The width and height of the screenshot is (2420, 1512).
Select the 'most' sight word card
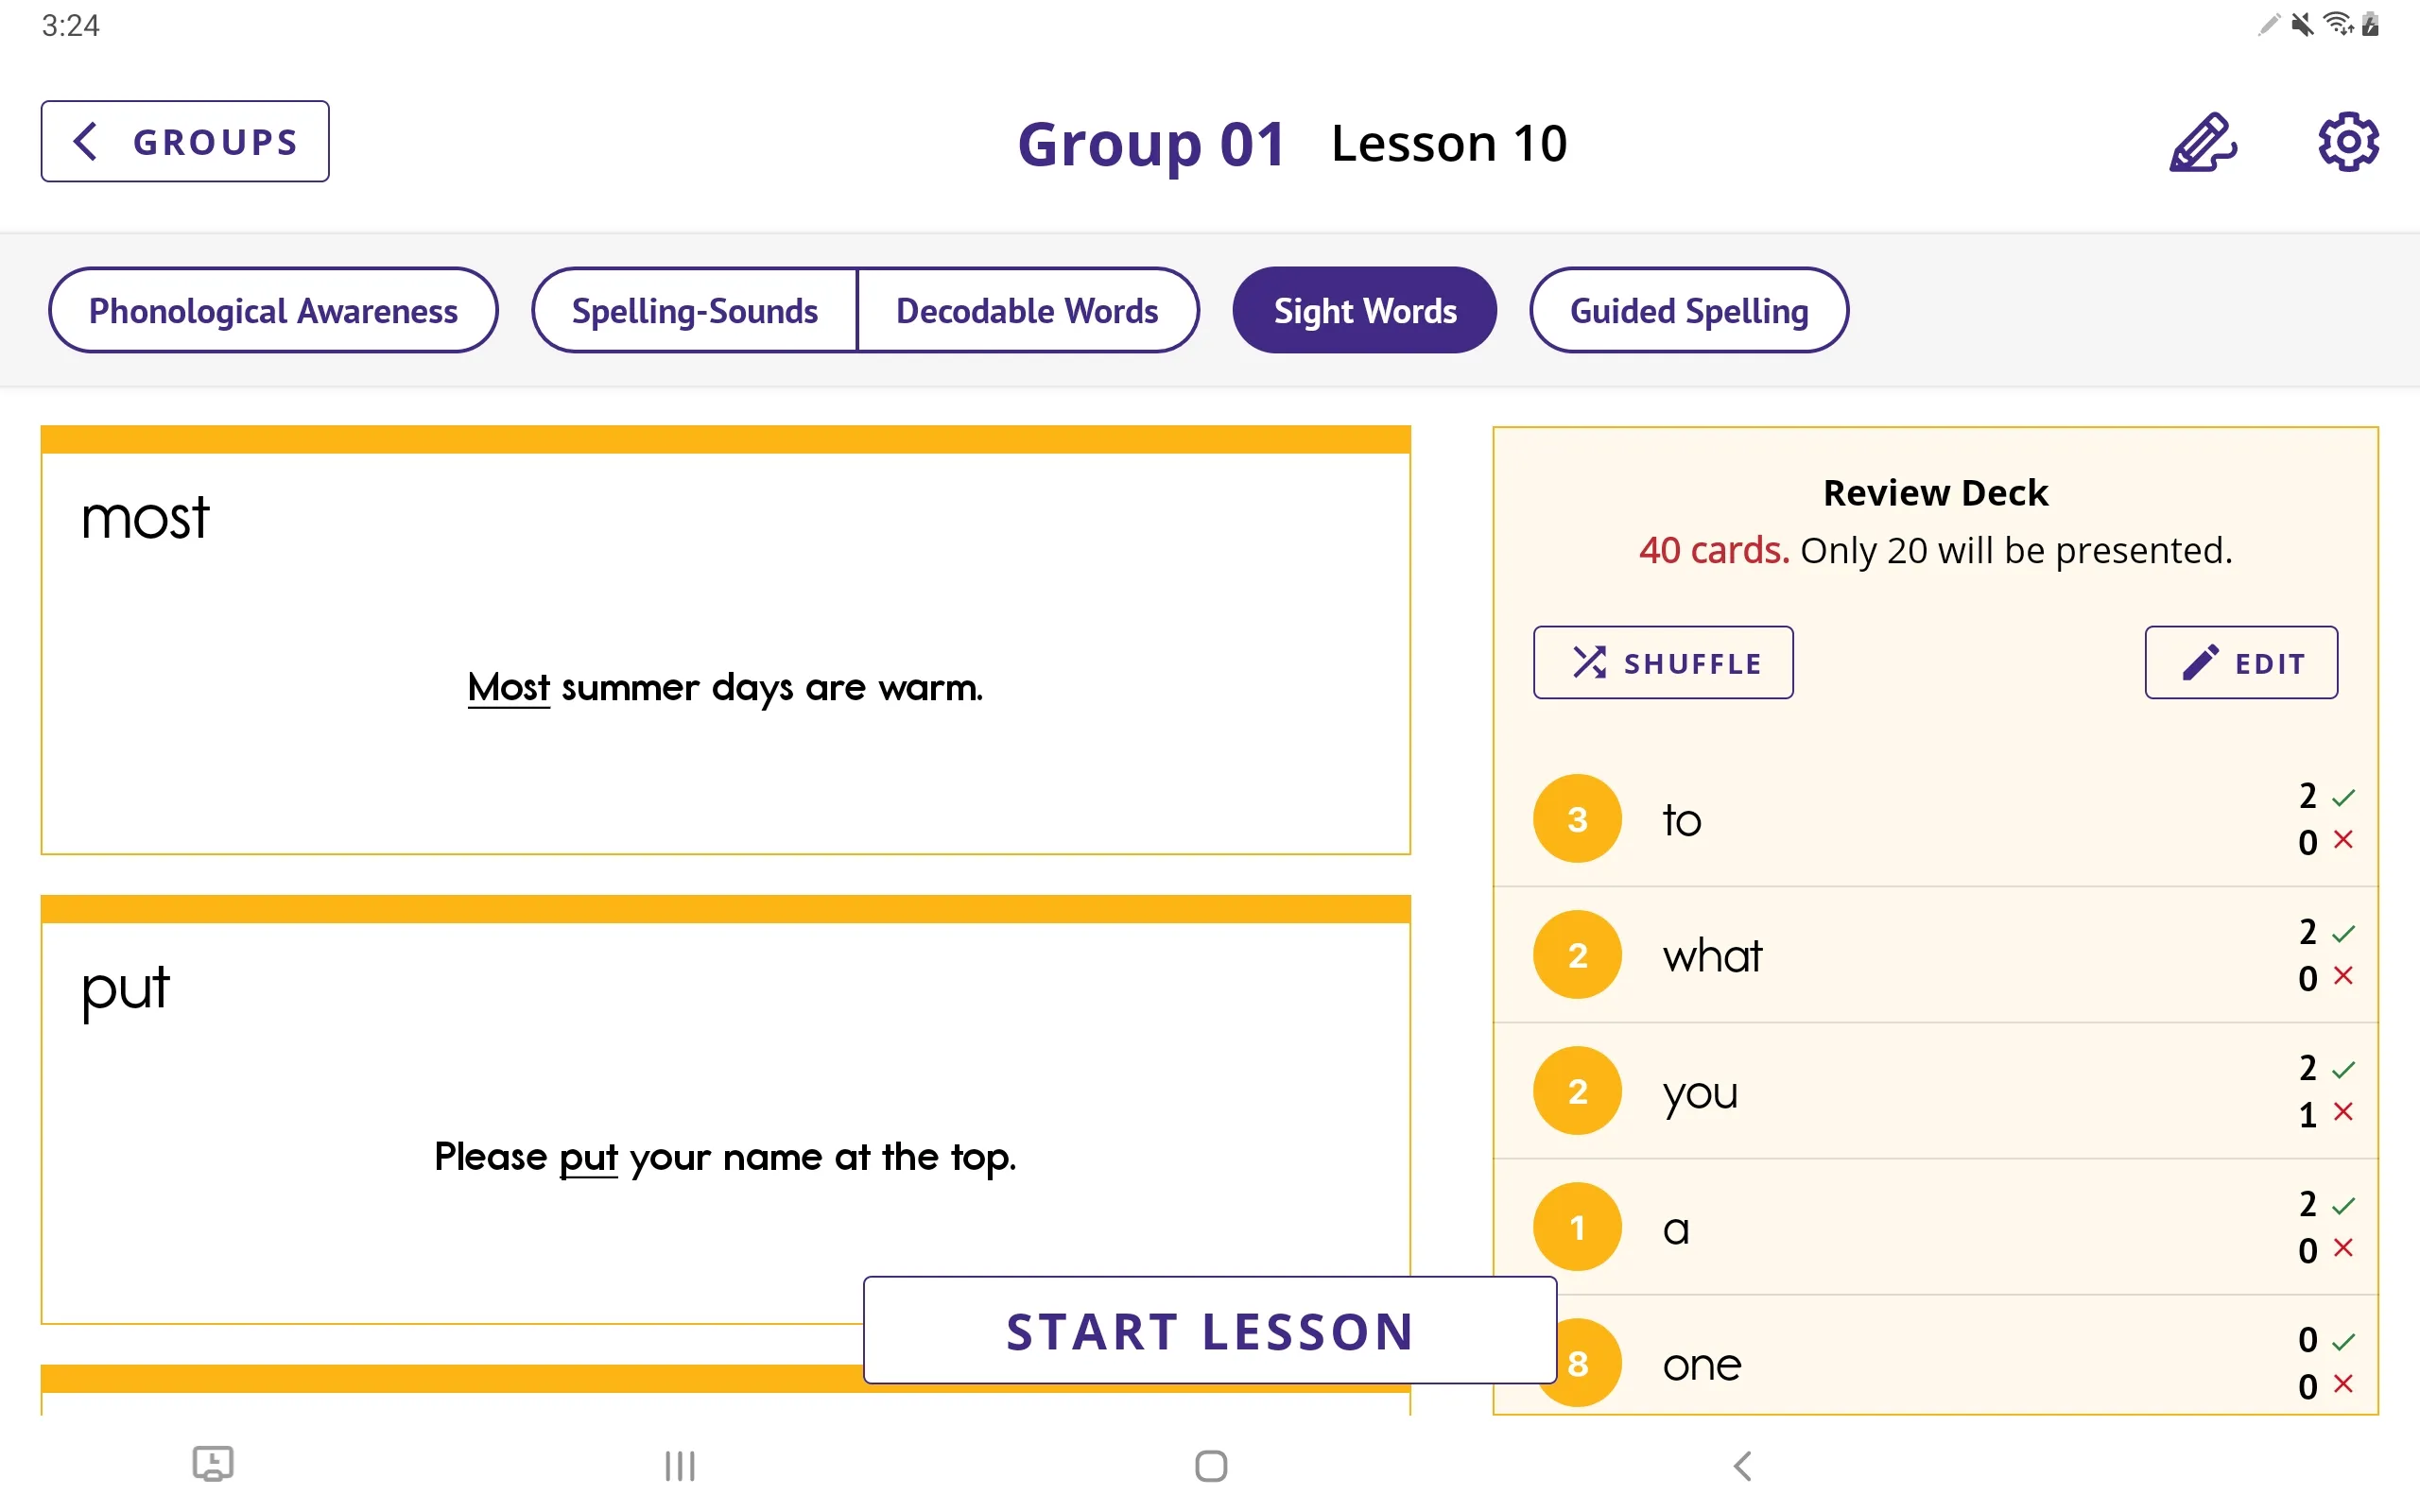click(x=726, y=640)
